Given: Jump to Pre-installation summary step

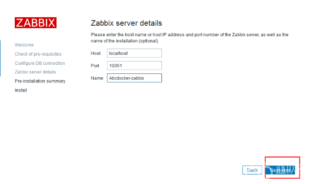Looking at the screenshot, I should click(40, 81).
